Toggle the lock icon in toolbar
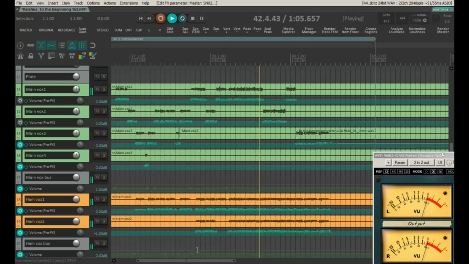 [31, 56]
